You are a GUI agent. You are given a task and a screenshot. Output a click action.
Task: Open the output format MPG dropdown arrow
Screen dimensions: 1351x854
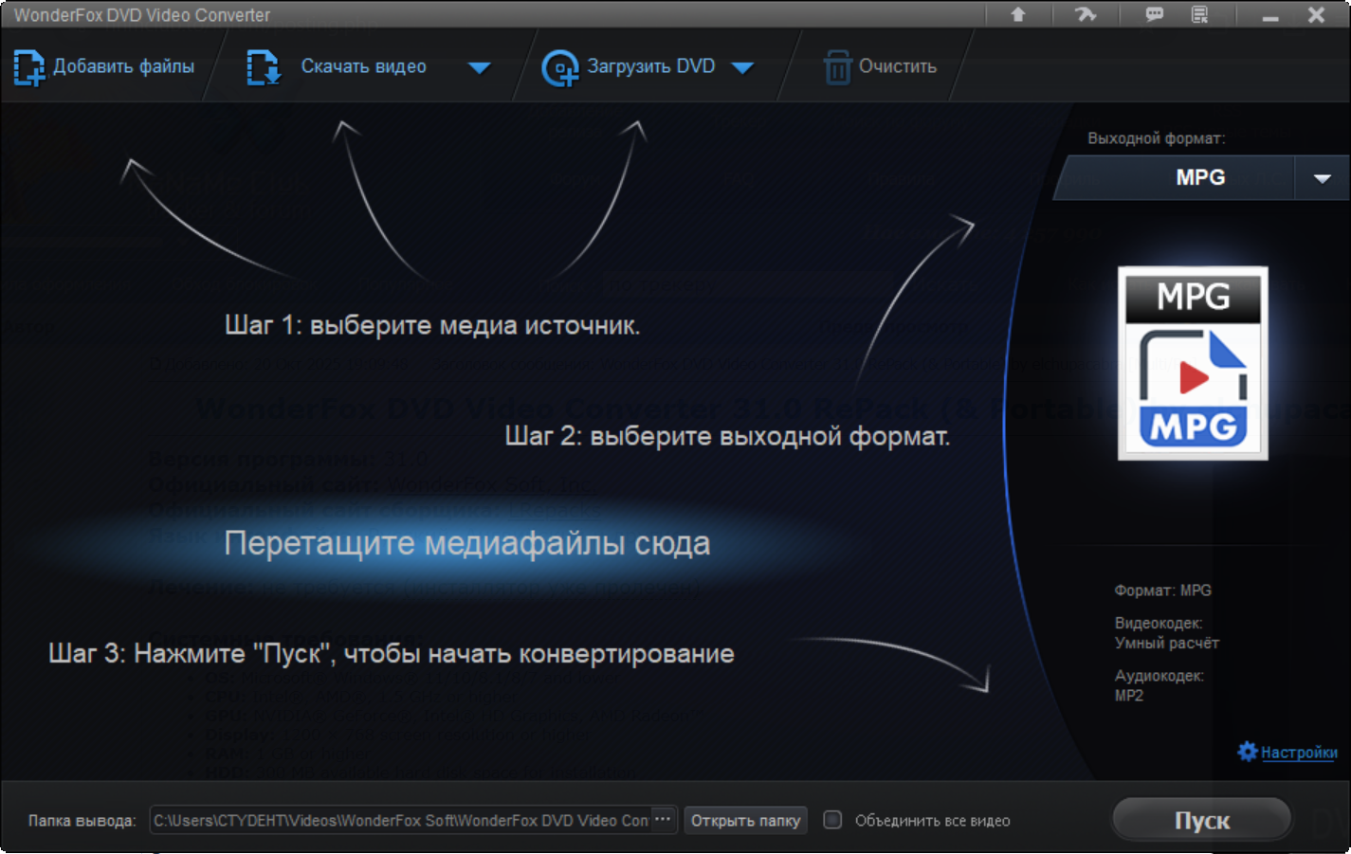(x=1322, y=178)
